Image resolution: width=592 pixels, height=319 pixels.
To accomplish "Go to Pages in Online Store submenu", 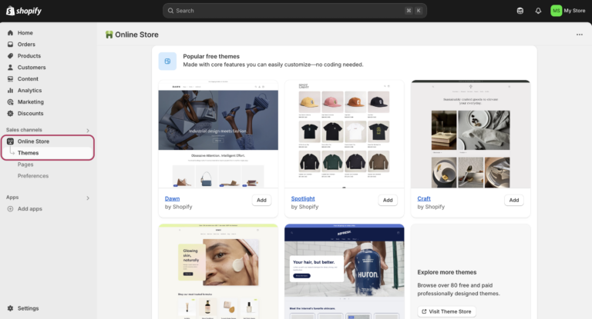I will (25, 164).
